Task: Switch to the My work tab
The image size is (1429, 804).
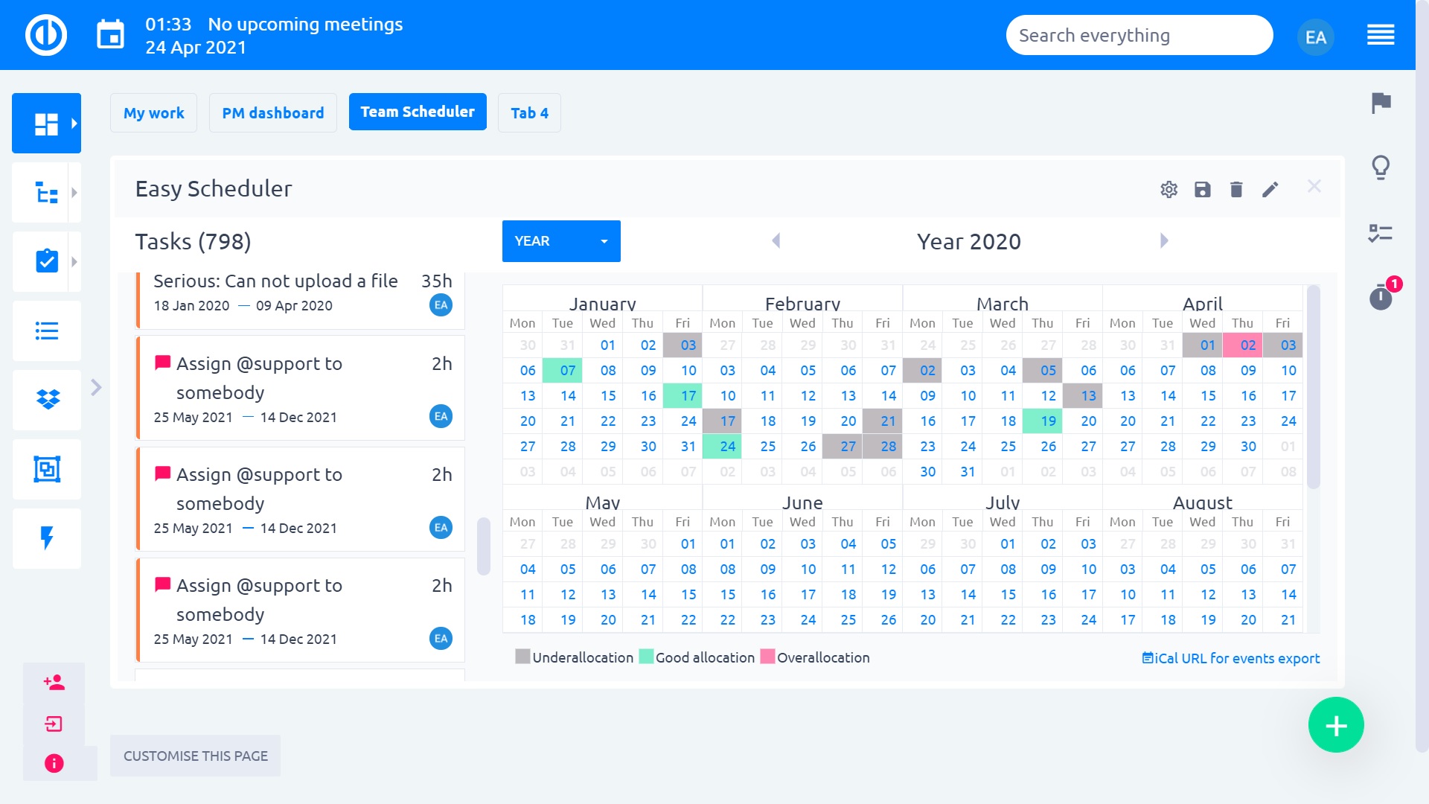Action: 153,112
